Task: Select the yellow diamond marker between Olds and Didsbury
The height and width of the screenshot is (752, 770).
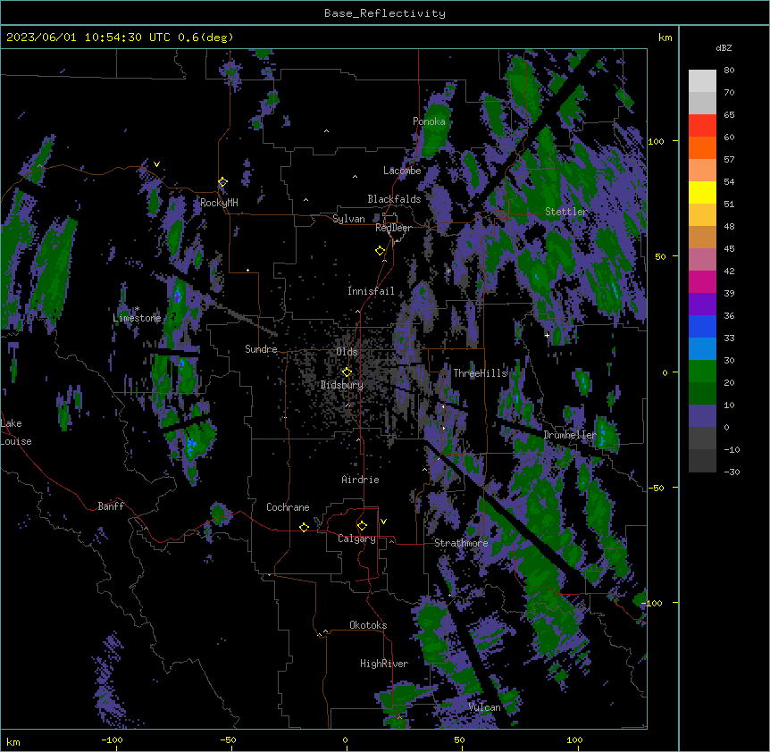Action: tap(347, 372)
